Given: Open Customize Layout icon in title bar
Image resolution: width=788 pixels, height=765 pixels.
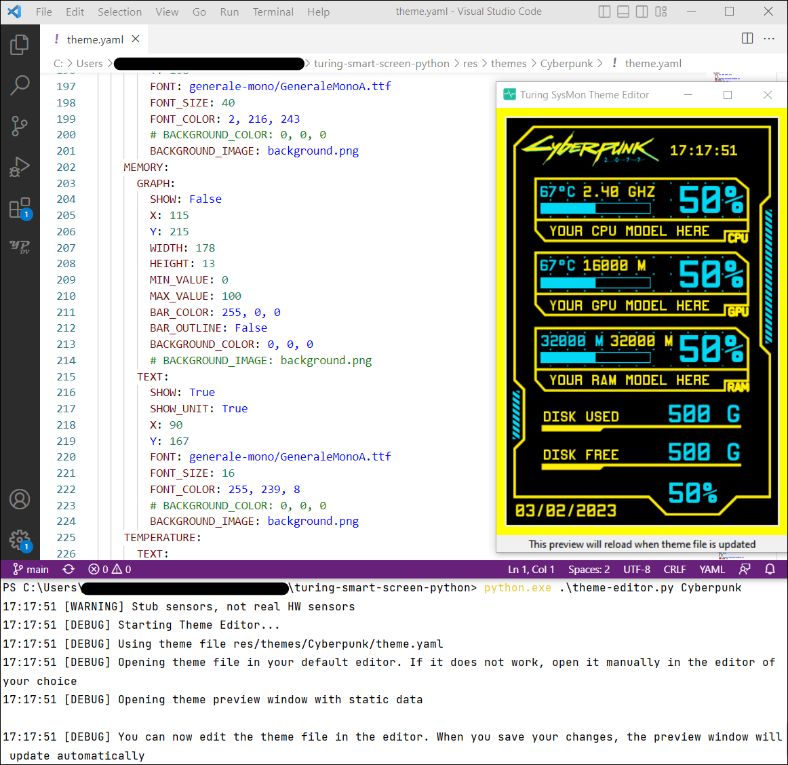Looking at the screenshot, I should 661,12.
